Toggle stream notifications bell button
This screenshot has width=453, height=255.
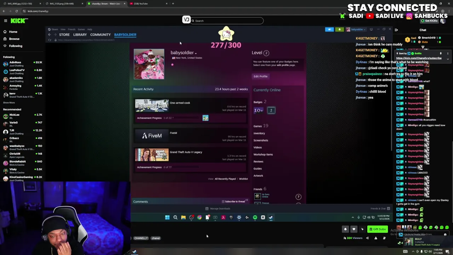pyautogui.click(x=345, y=229)
